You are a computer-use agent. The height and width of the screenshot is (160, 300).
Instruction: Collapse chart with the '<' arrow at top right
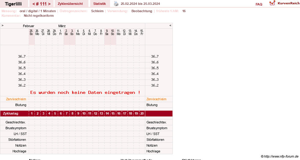point(170,26)
